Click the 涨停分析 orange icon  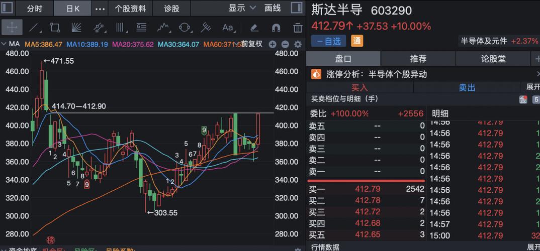pos(316,74)
